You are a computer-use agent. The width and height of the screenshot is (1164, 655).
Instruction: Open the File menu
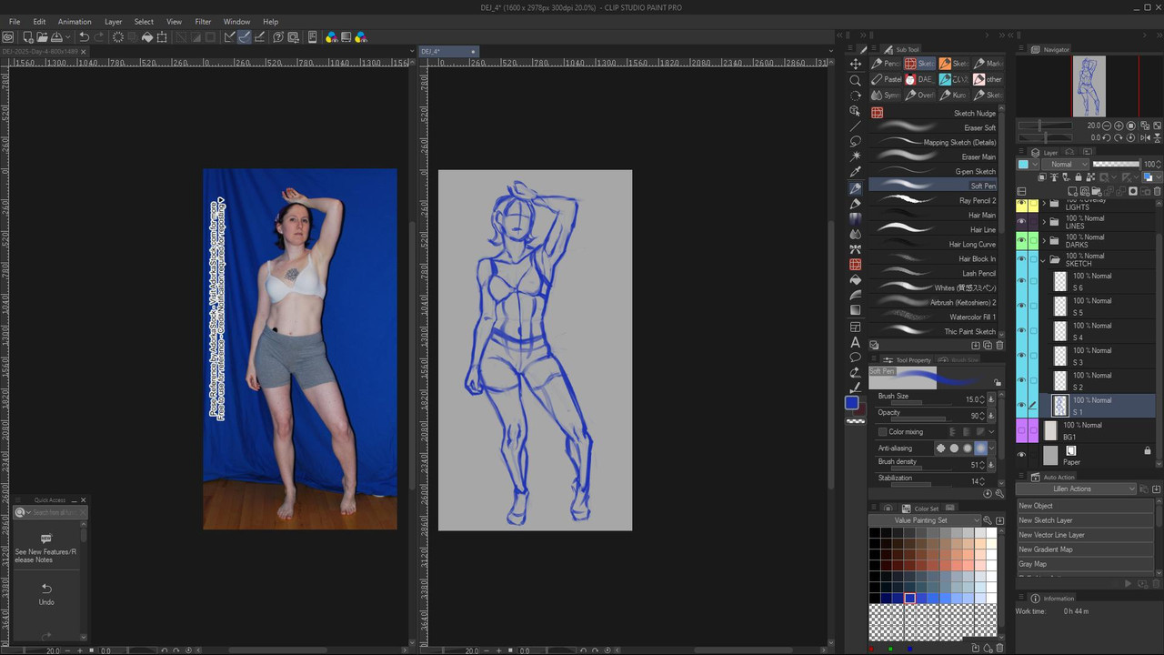(15, 22)
